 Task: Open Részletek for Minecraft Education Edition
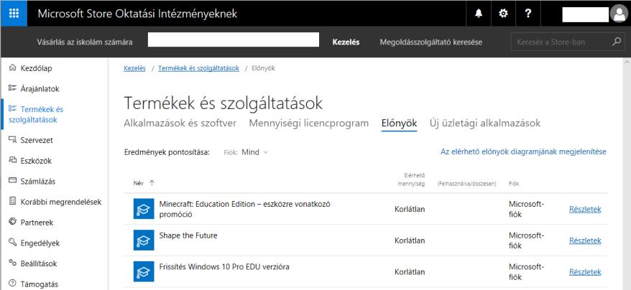585,209
